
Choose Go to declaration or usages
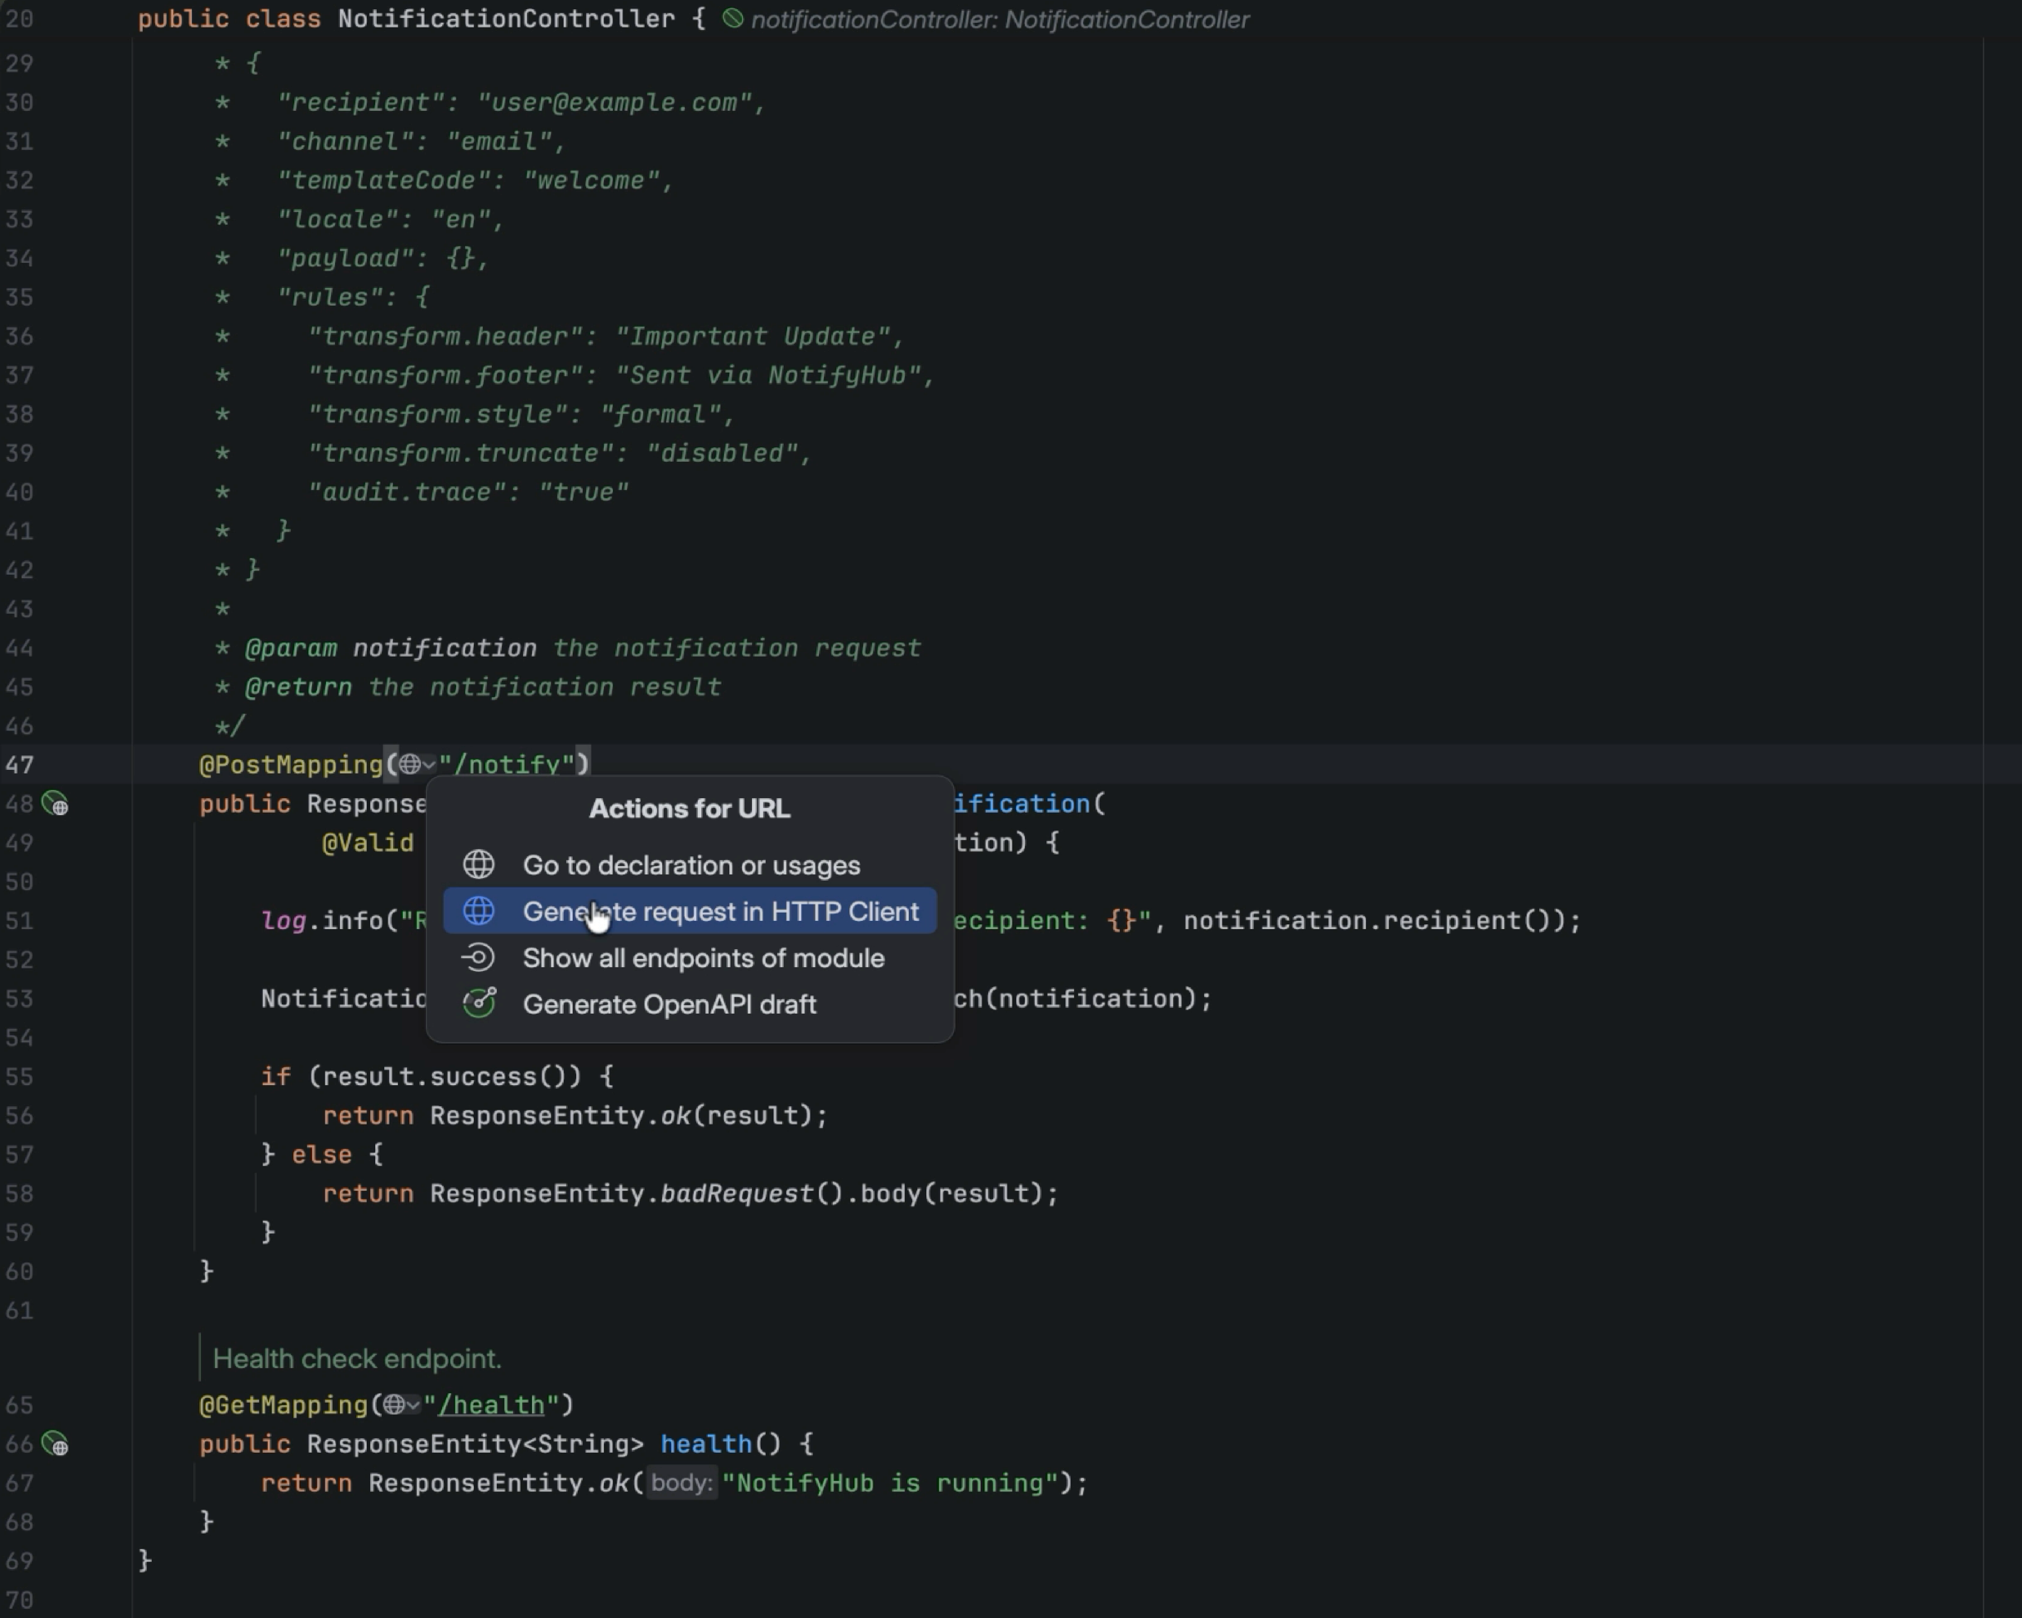pos(689,865)
